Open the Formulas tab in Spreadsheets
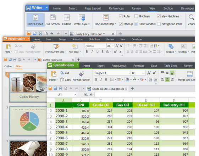199x156 pixels. (139, 66)
